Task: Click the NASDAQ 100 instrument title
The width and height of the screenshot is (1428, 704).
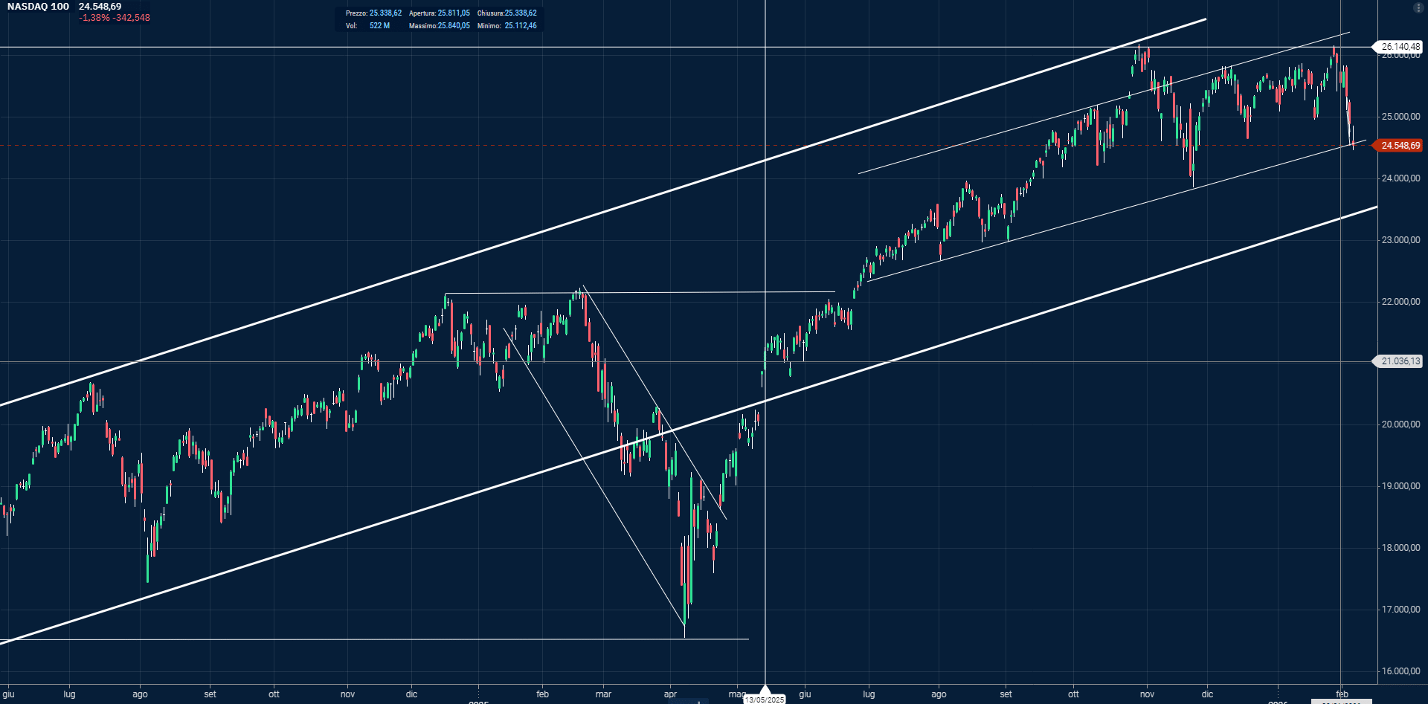Action: point(38,7)
